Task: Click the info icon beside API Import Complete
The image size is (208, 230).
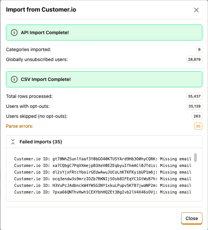Action: 14,33
